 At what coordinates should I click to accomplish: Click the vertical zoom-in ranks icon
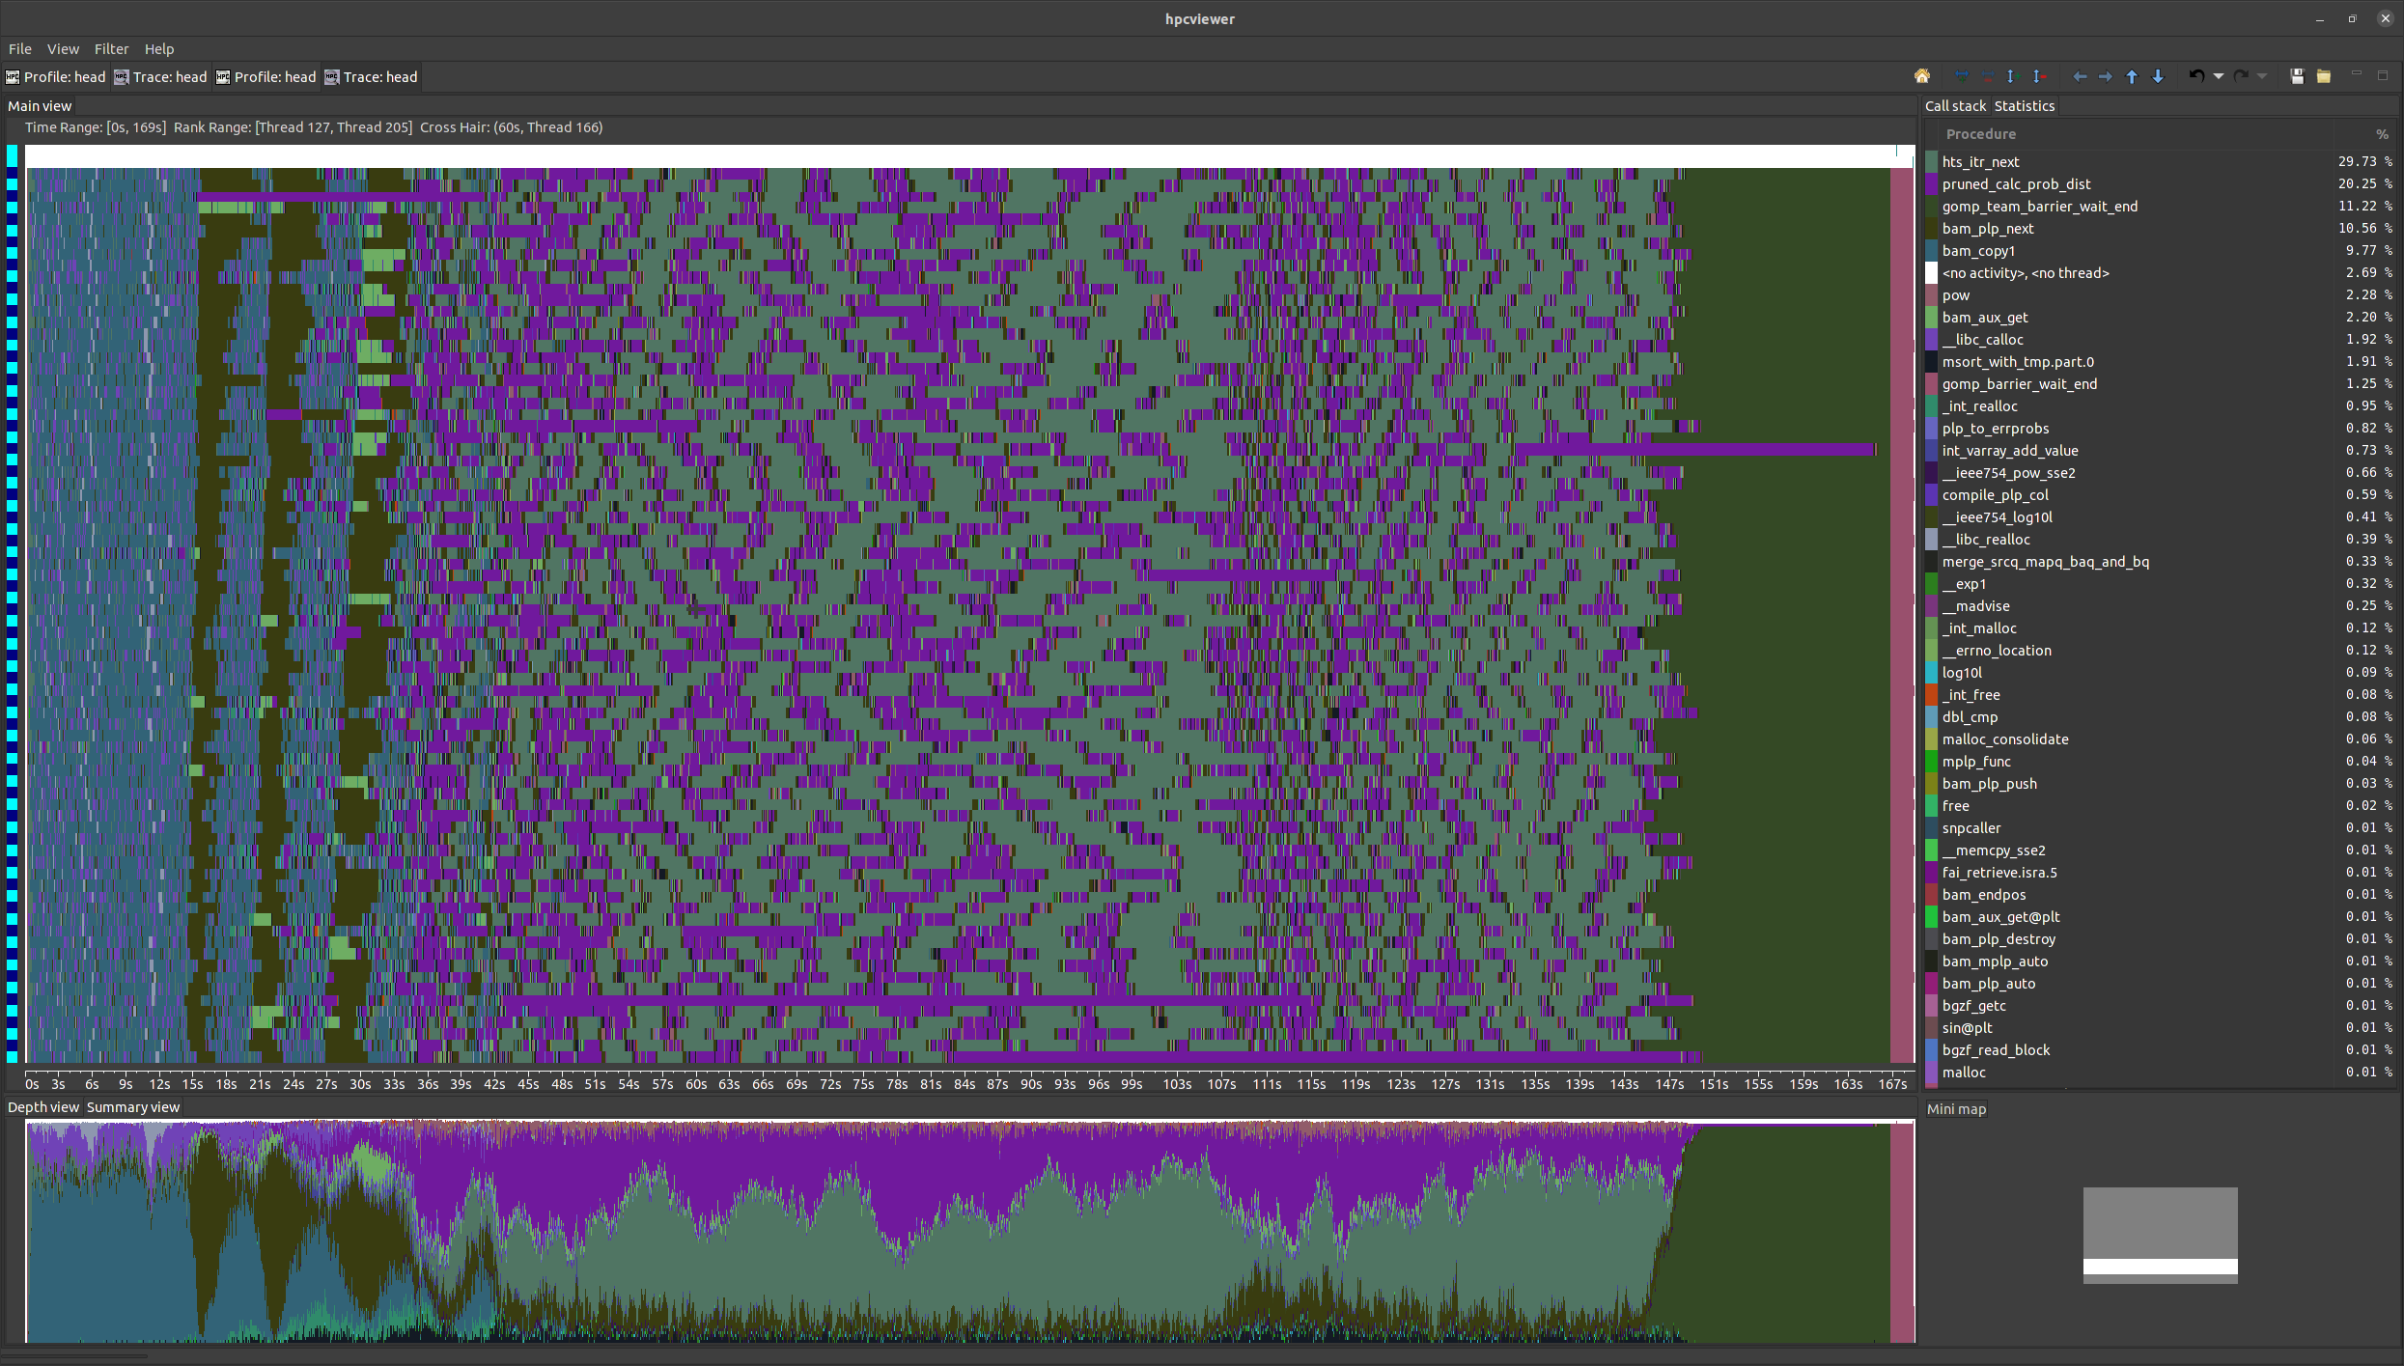2012,76
